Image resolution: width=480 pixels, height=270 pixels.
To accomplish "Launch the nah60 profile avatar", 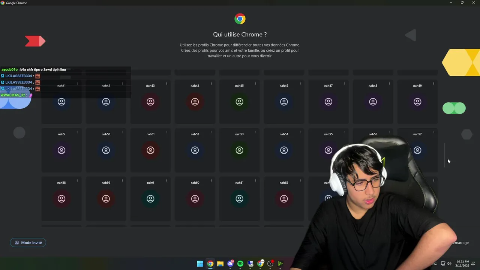I will (x=195, y=199).
